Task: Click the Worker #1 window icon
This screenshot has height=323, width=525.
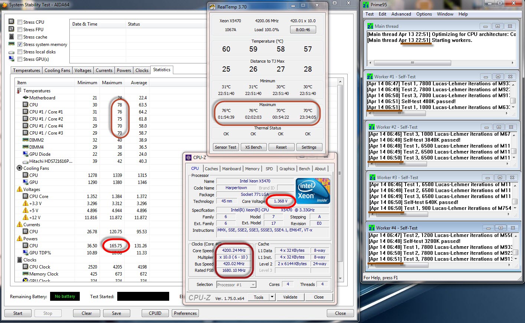Action: [x=370, y=77]
